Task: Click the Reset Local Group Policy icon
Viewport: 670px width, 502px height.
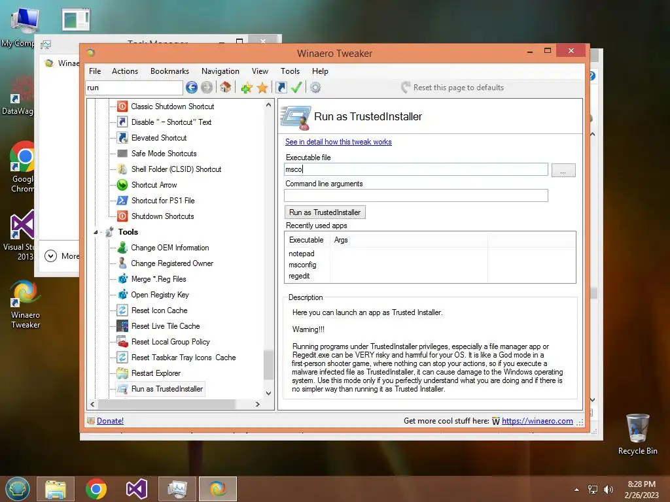Action: [x=122, y=341]
